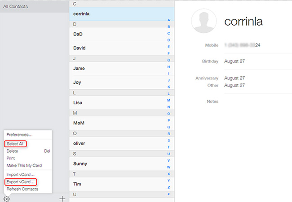Click the Notes field label
The image size is (292, 202).
pyautogui.click(x=212, y=101)
